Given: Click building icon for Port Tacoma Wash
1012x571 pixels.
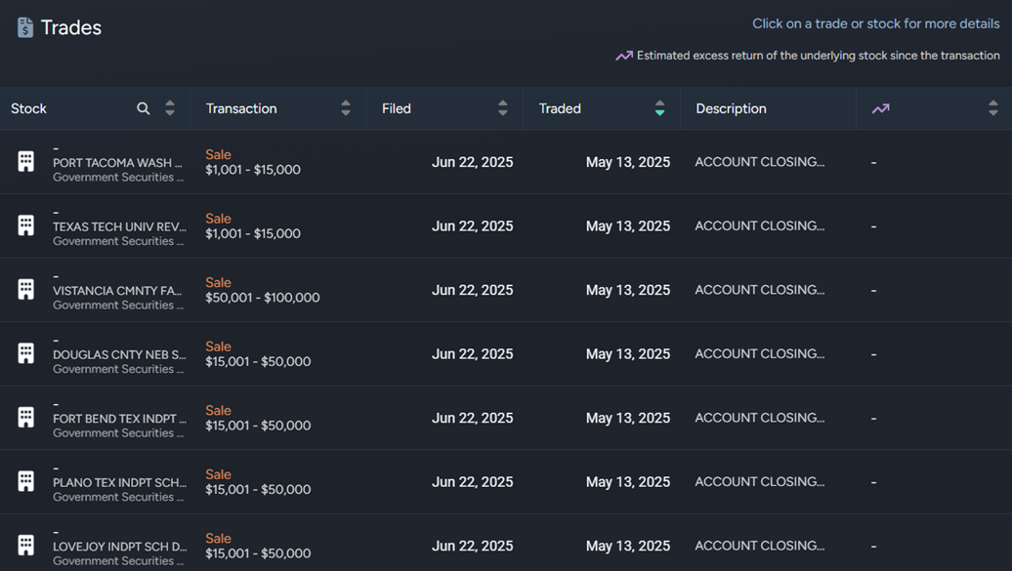Looking at the screenshot, I should click(26, 162).
